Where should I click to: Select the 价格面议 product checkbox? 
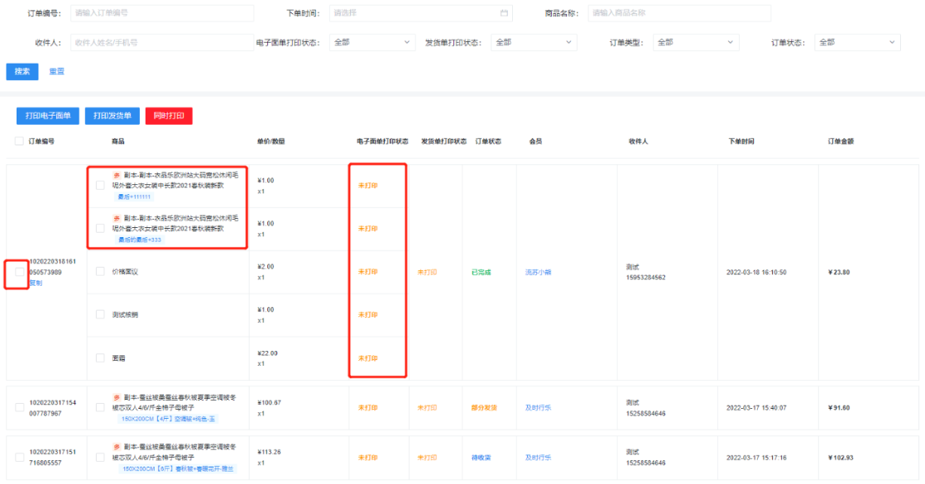pos(100,271)
